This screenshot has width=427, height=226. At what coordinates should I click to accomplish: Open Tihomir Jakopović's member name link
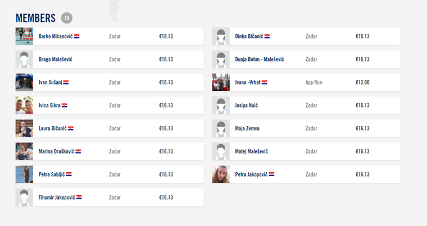(57, 197)
